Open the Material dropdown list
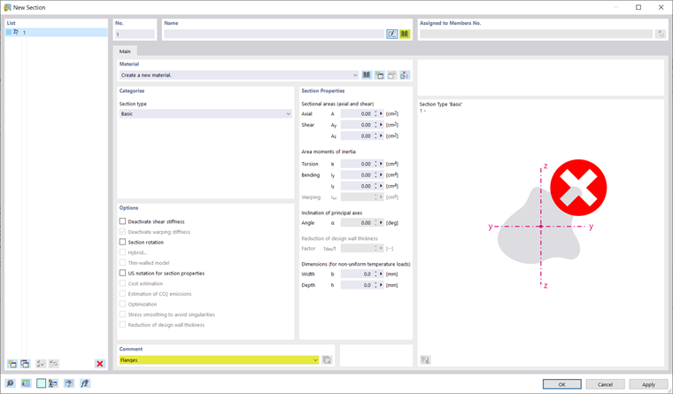The image size is (673, 394). pos(239,75)
